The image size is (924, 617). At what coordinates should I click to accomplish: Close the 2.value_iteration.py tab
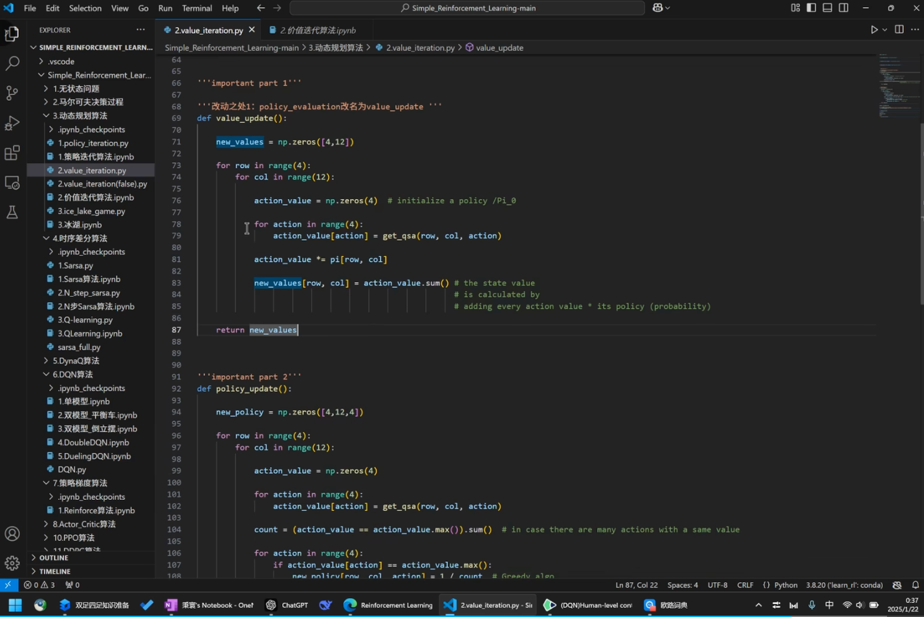[x=252, y=30]
